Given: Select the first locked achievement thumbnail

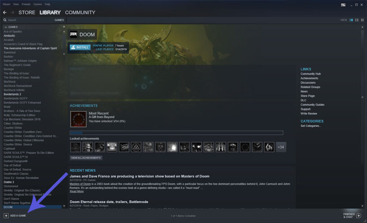Looking at the screenshot, I should pos(76,147).
